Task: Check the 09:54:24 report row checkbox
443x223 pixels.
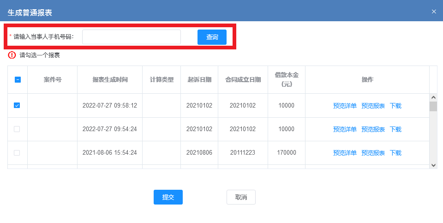Action: pos(17,129)
